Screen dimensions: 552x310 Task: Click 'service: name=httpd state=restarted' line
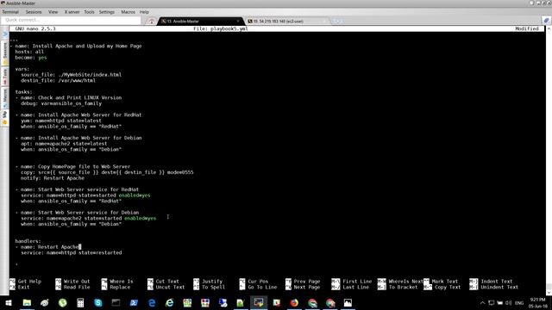pyautogui.click(x=71, y=252)
